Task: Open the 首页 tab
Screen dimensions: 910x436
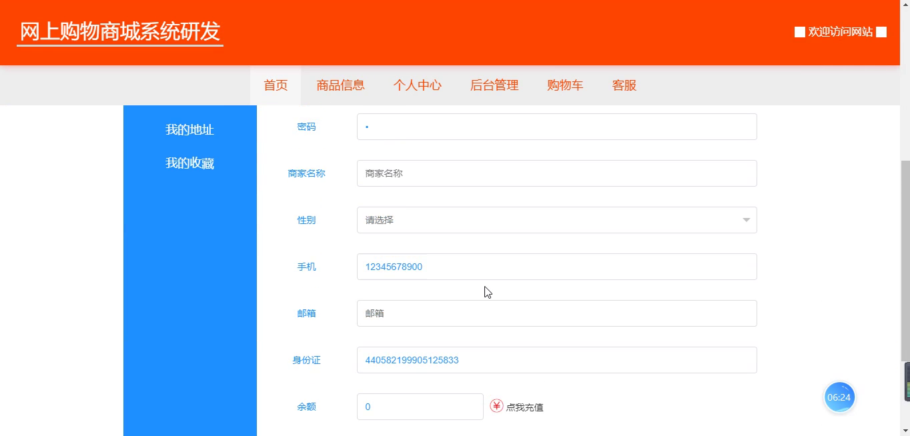Action: point(276,85)
